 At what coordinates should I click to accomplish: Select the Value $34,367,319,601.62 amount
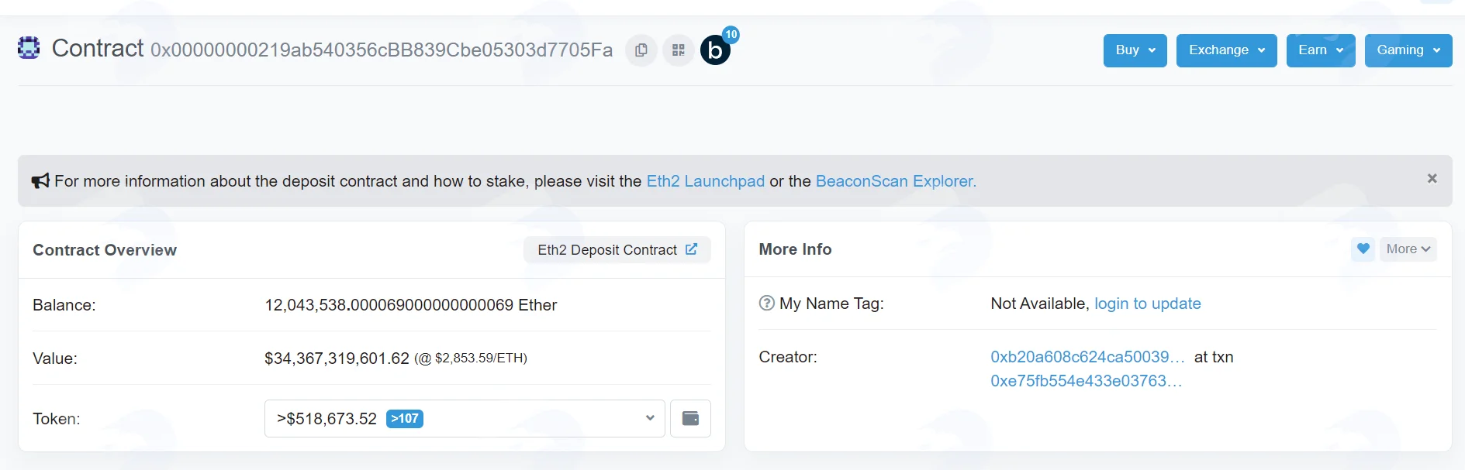[x=337, y=359]
